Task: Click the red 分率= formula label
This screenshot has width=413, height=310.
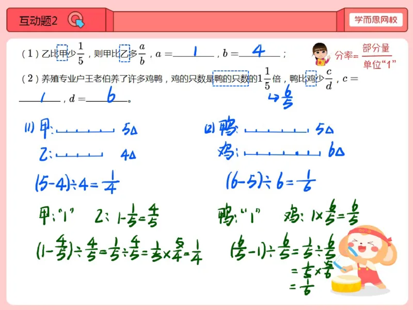Action: (346, 55)
